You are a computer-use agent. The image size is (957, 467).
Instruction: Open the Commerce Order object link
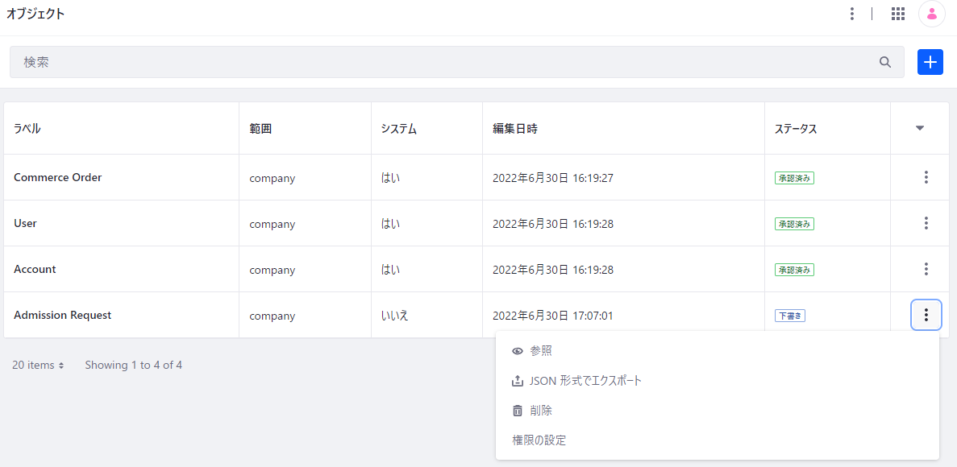pos(58,177)
